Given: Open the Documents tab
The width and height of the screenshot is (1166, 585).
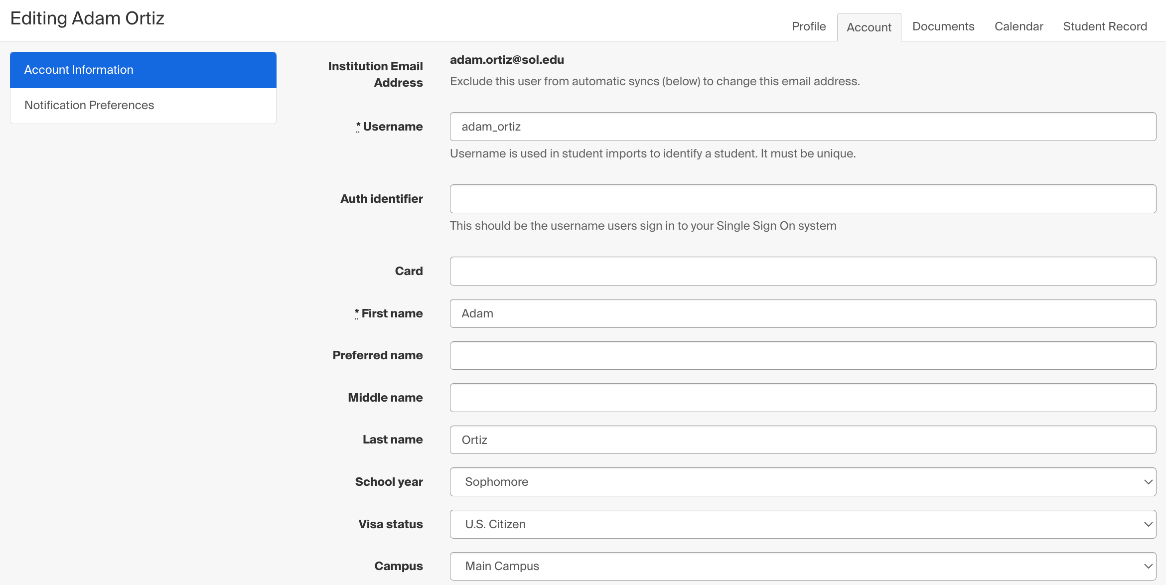Looking at the screenshot, I should coord(943,26).
